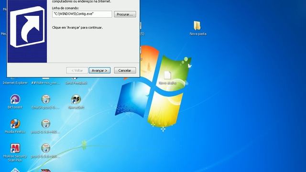
Task: Click the Send Feedback desktop label
Action: tap(76, 83)
